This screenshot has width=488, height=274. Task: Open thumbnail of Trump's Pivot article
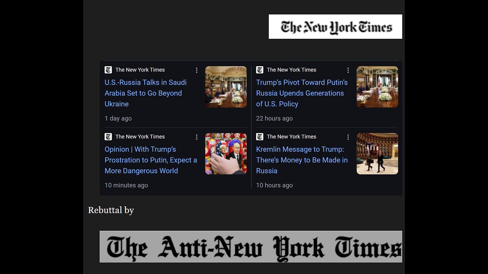pos(377,87)
